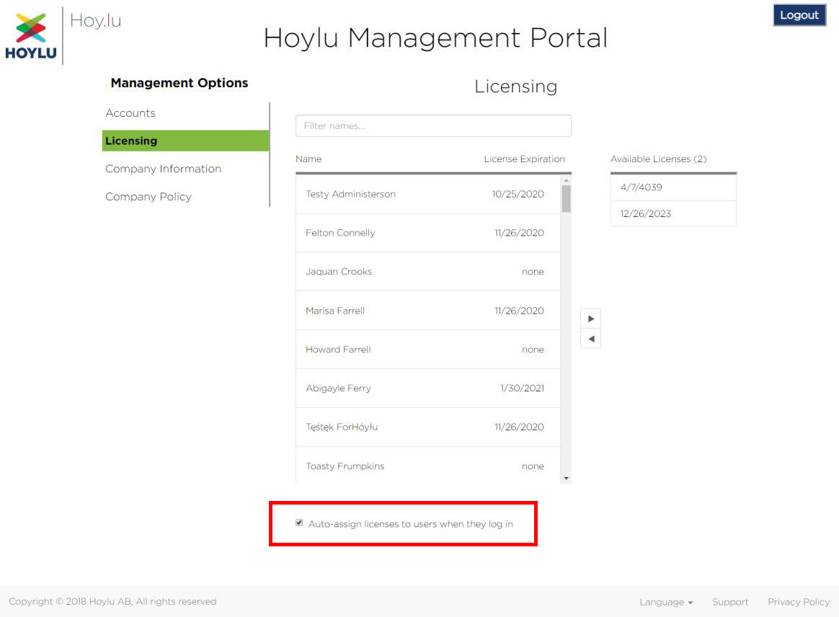Select user Felton Connelly
This screenshot has height=617, width=839.
coord(428,233)
